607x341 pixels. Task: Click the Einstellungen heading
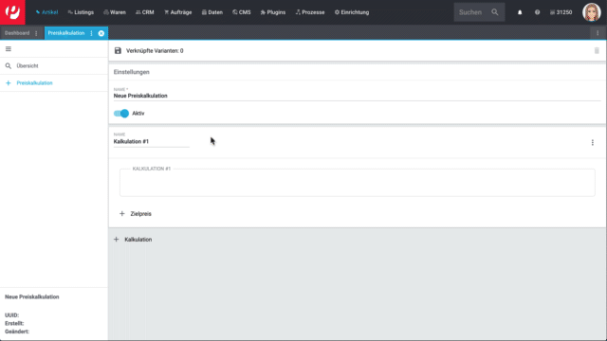click(x=132, y=72)
